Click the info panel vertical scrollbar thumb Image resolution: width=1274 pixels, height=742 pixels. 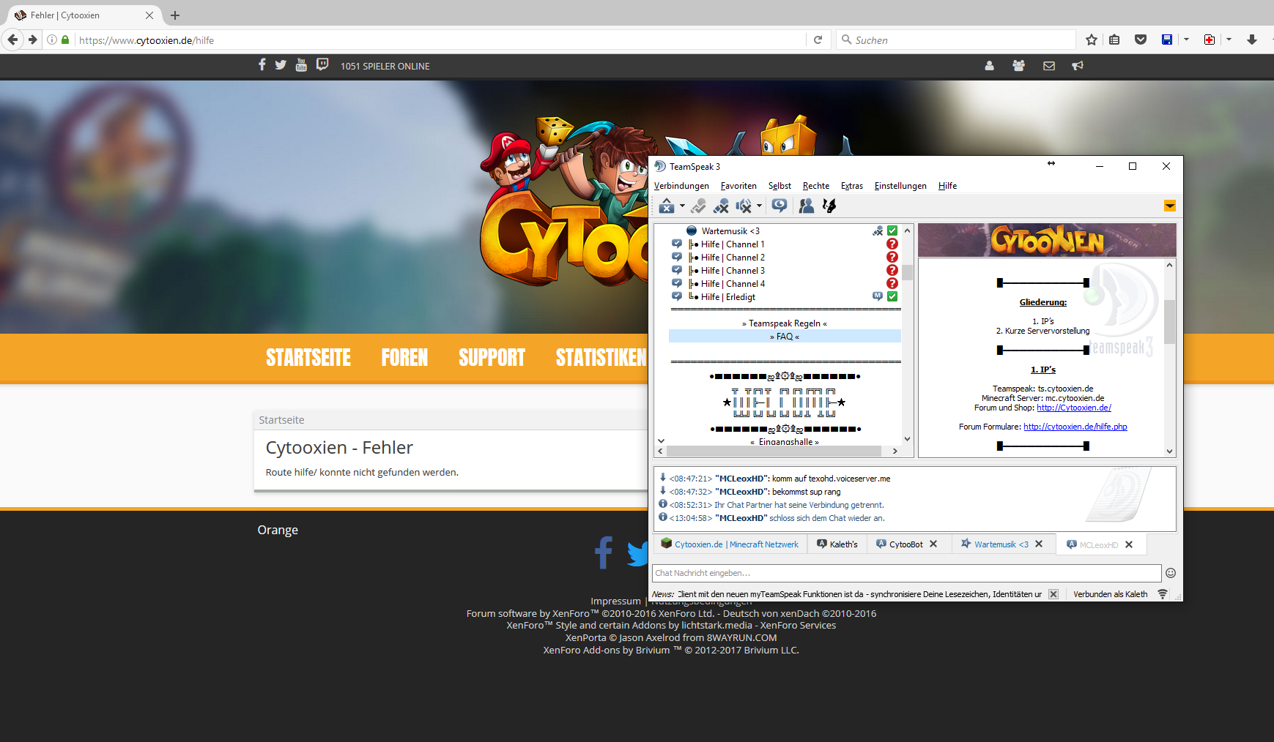pyautogui.click(x=1169, y=321)
